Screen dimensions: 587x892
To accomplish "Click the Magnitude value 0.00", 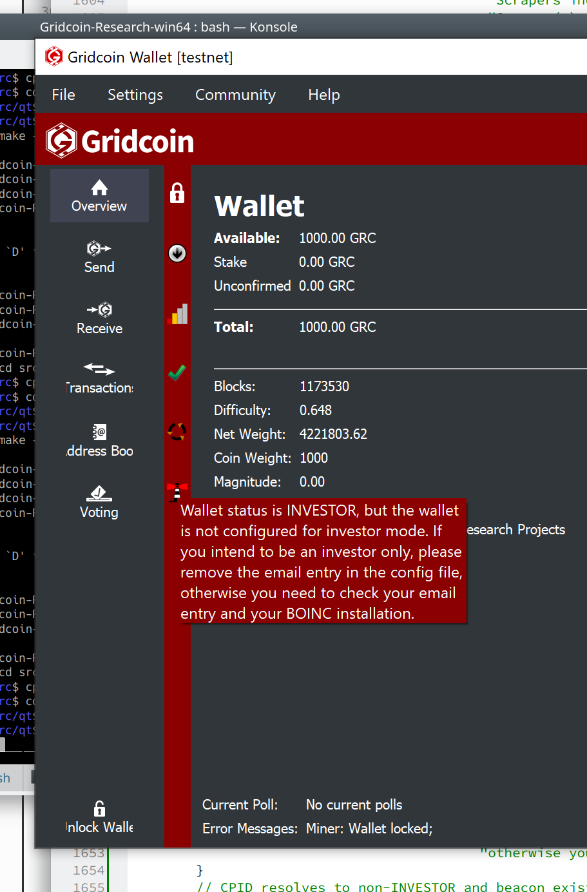I will coord(312,481).
